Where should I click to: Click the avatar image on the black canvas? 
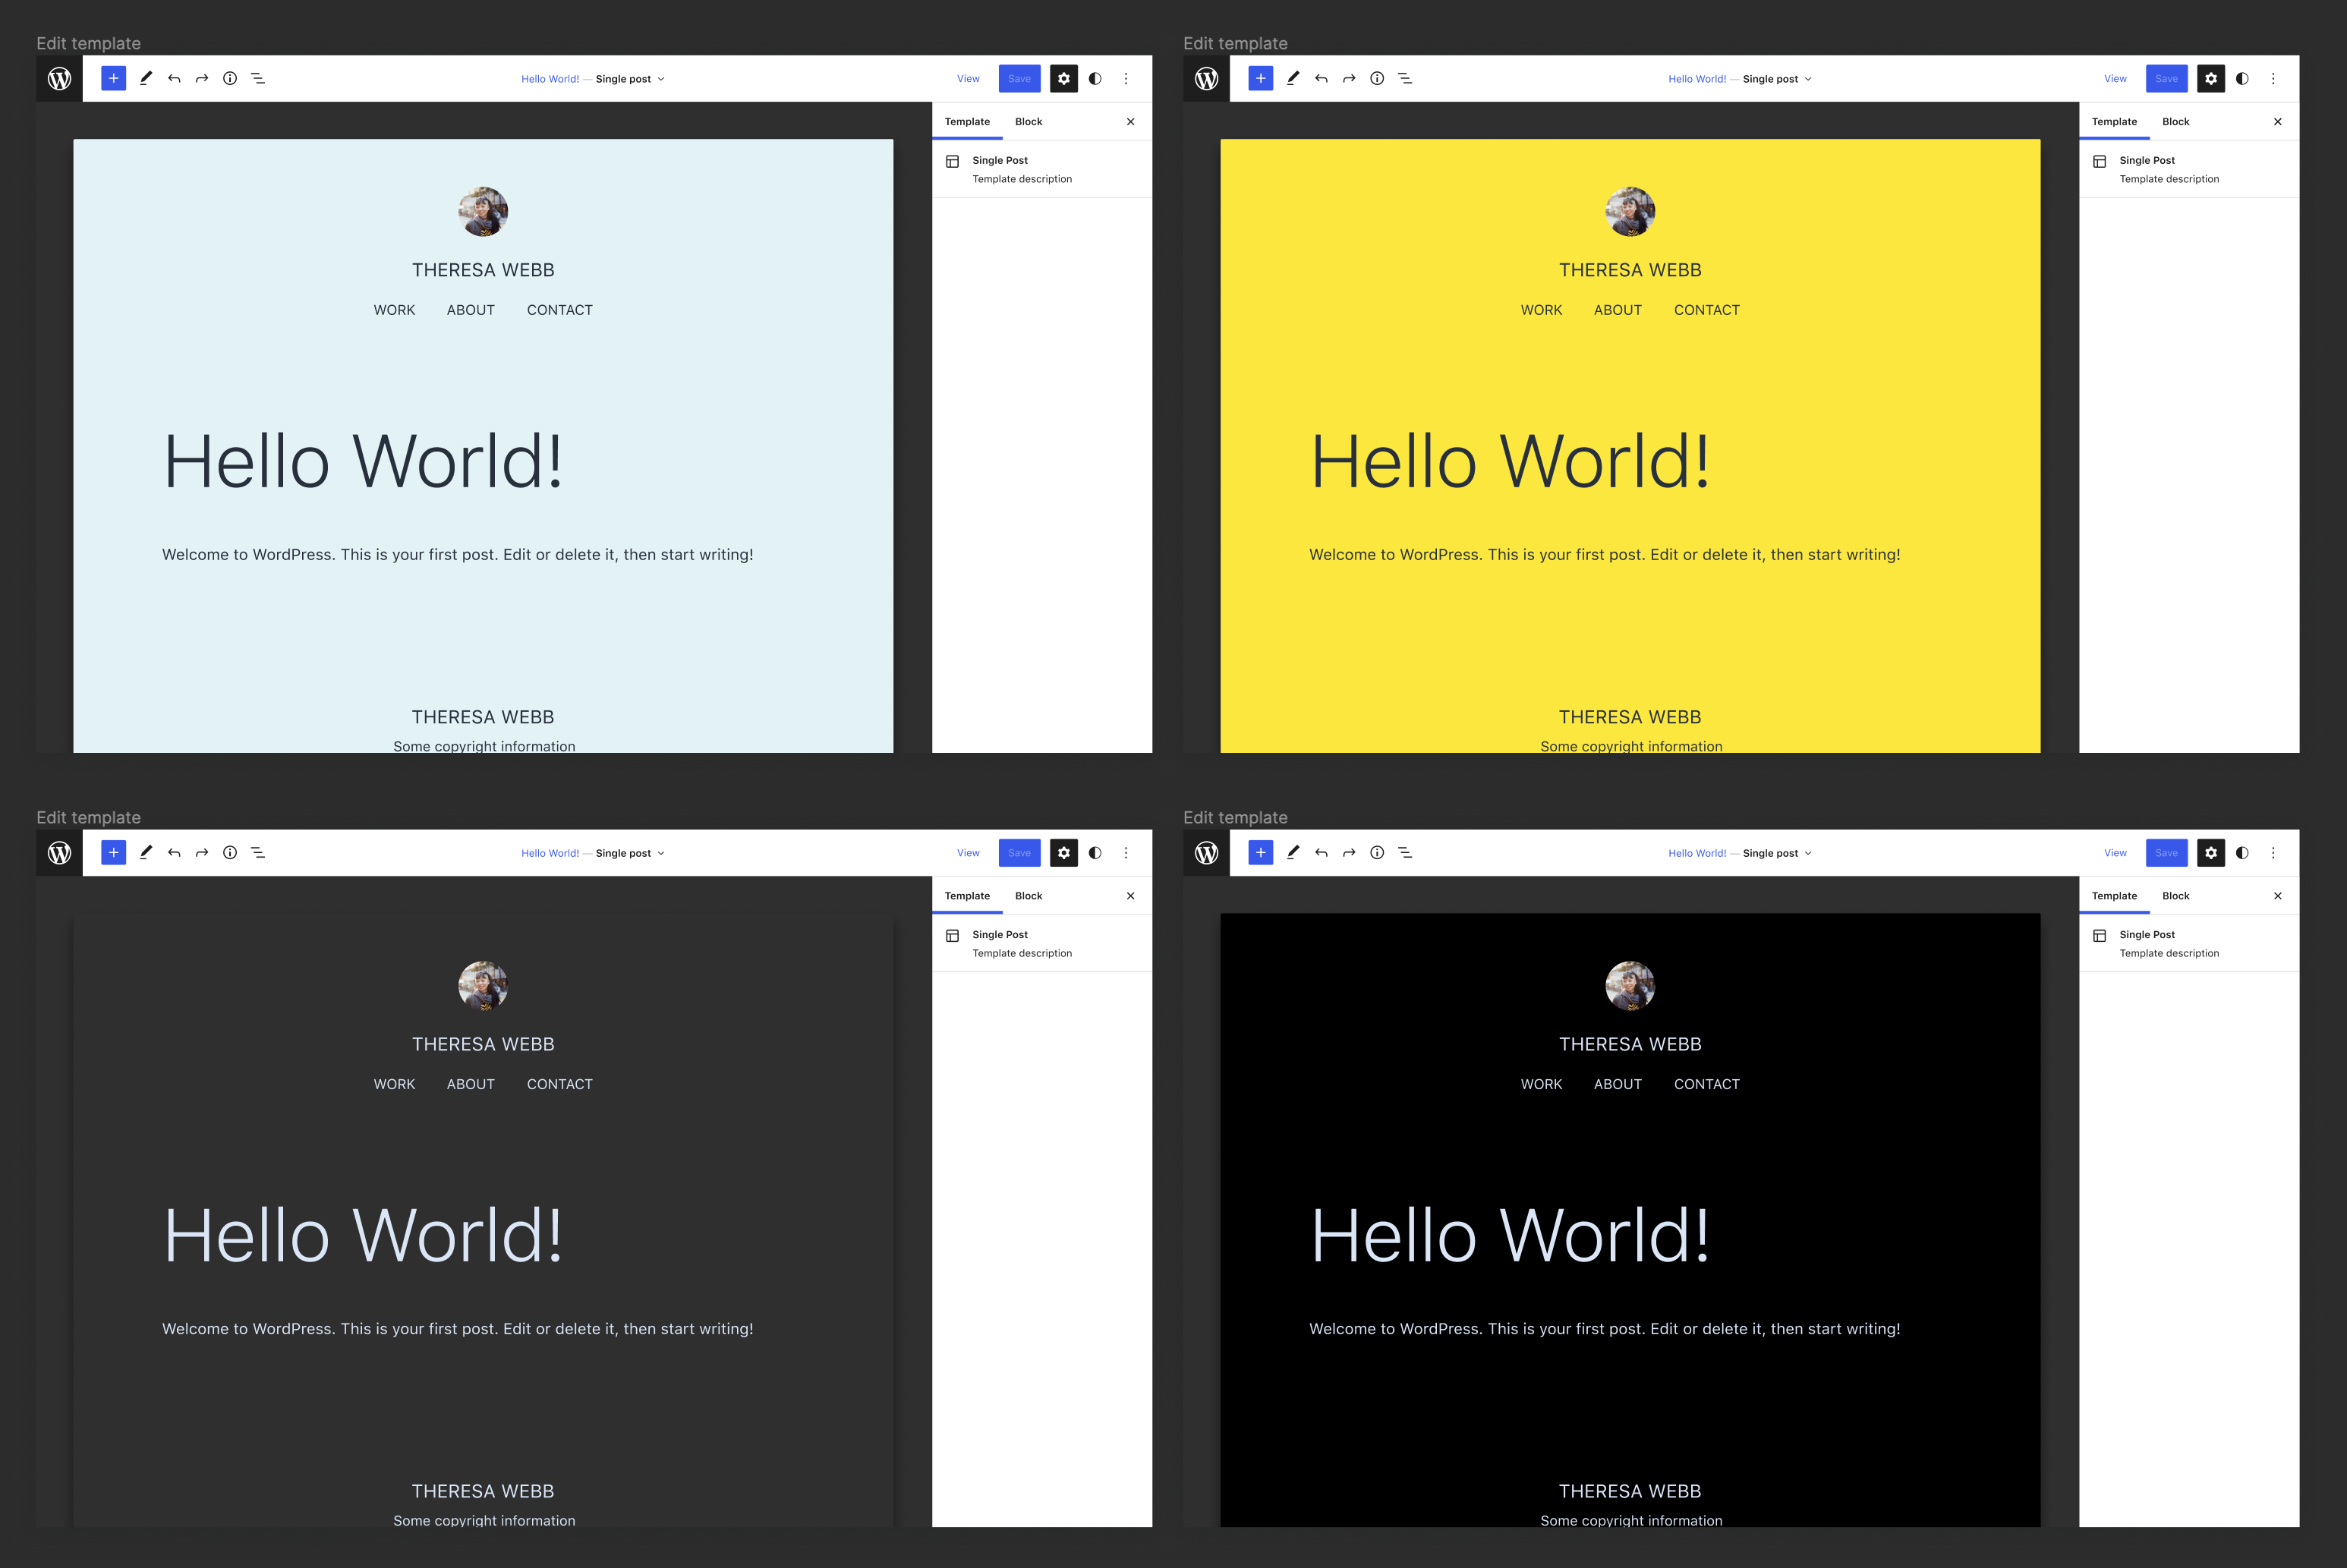point(1630,986)
